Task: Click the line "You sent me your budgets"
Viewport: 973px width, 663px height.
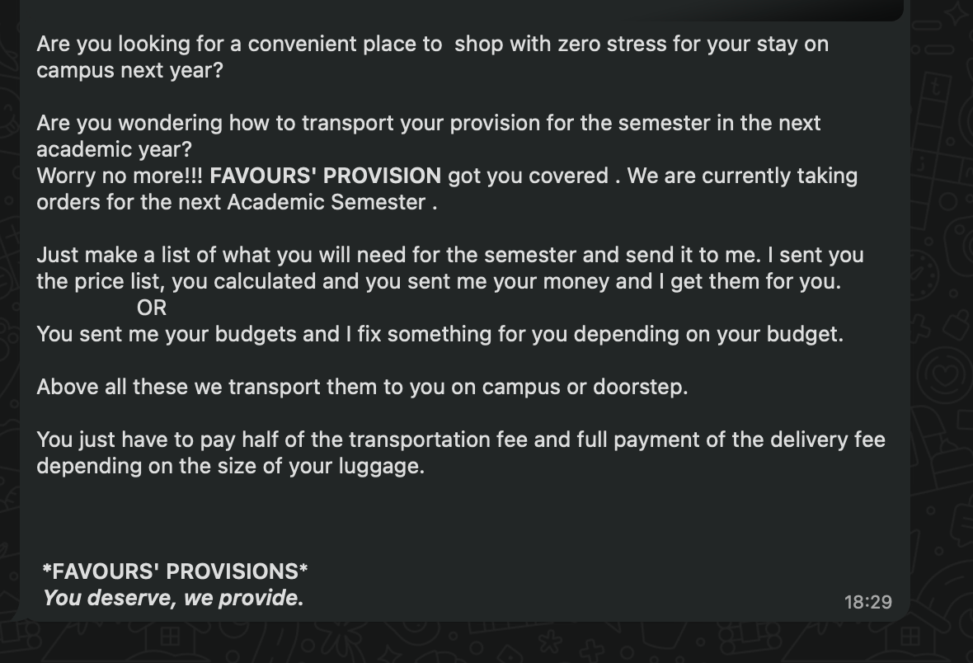Action: [x=439, y=334]
